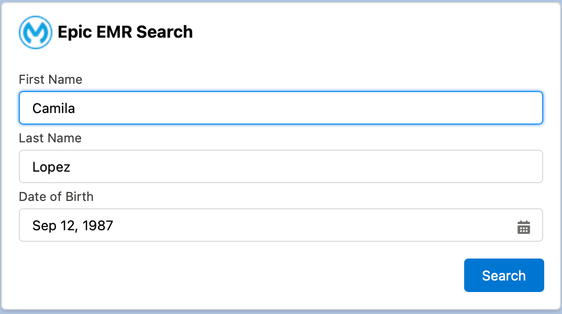The width and height of the screenshot is (562, 314).
Task: Open the calendar date picker icon
Action: click(524, 227)
